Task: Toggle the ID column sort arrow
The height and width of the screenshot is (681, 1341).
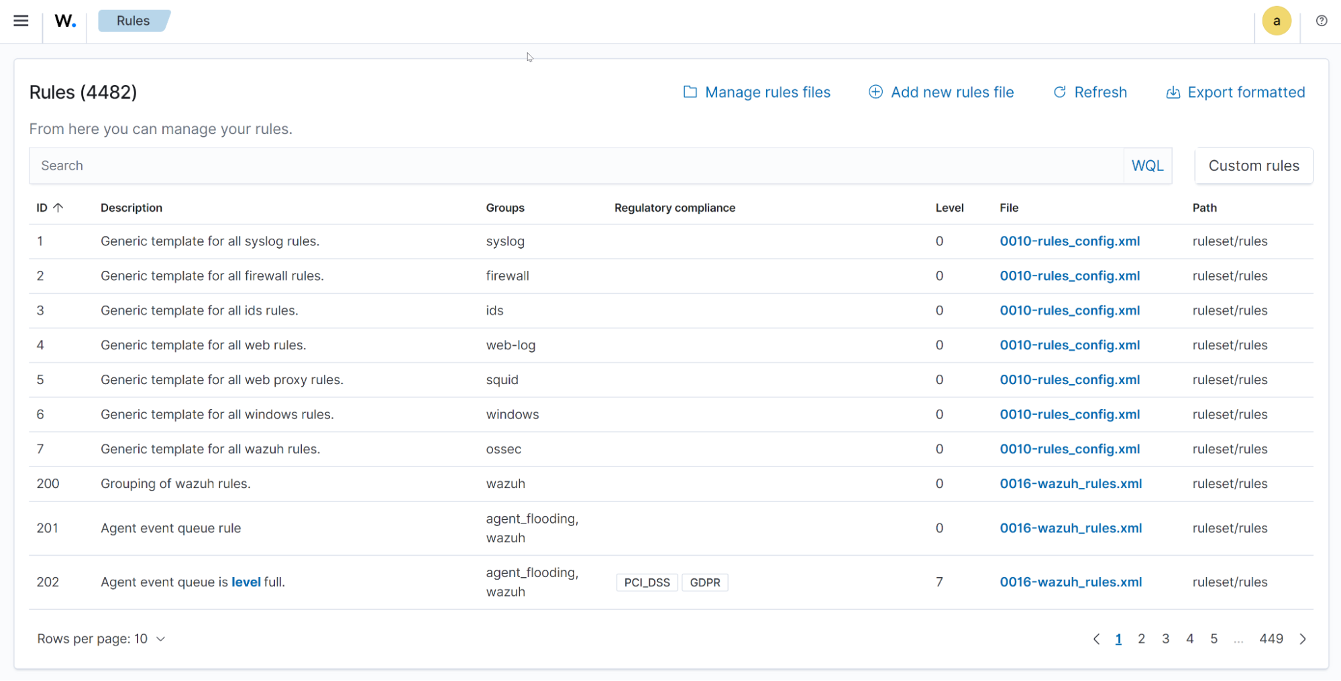Action: (x=58, y=208)
